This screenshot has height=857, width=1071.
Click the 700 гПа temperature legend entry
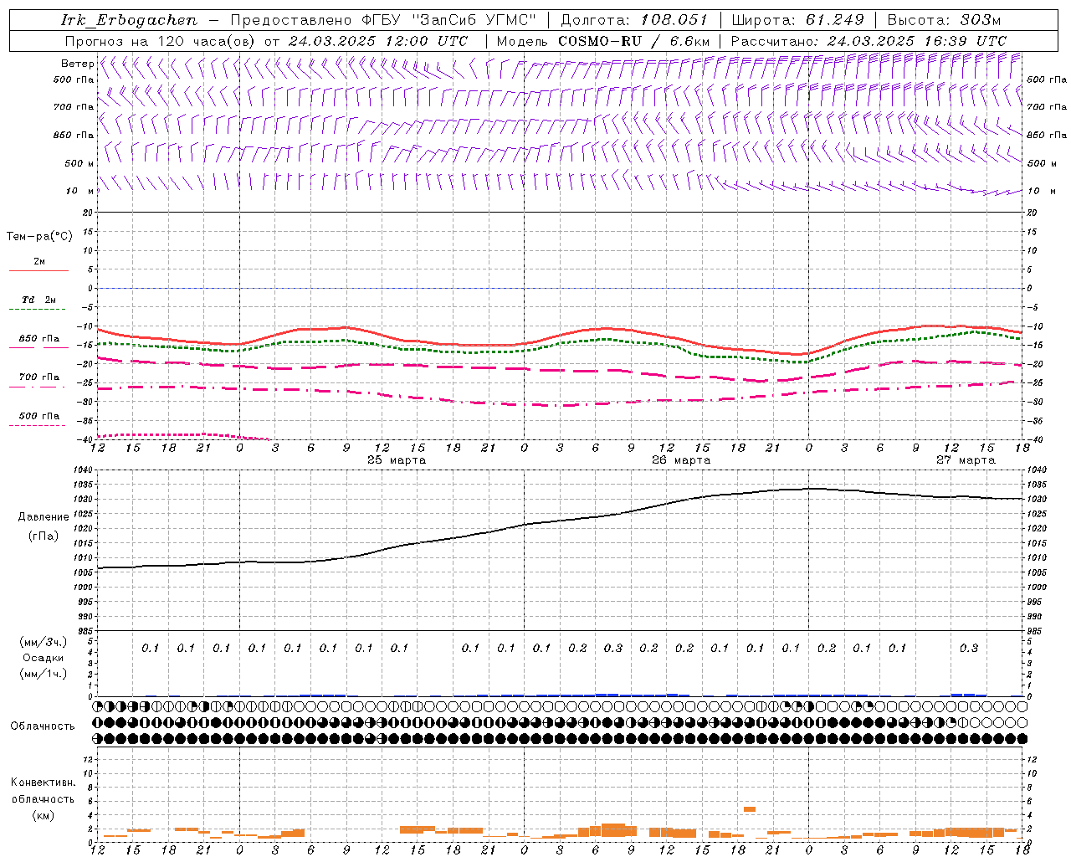click(x=39, y=377)
